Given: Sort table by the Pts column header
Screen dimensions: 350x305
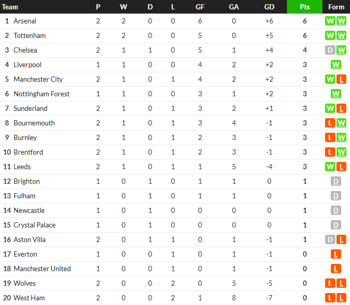Looking at the screenshot, I should [x=305, y=7].
